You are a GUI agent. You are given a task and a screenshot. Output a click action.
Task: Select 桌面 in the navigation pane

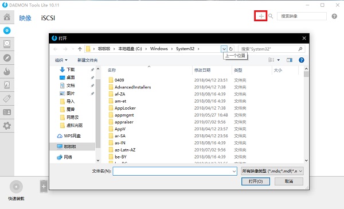71,78
